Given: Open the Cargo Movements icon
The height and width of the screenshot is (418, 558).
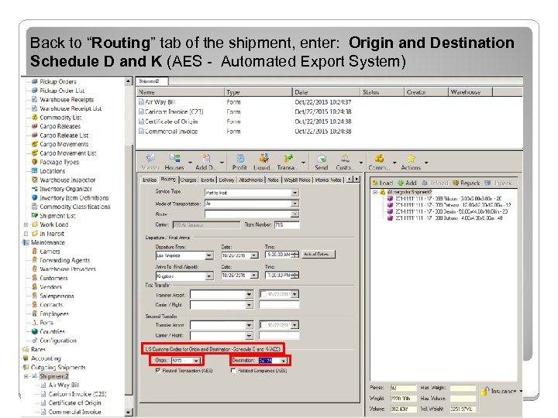Looking at the screenshot, I should pyautogui.click(x=35, y=144).
